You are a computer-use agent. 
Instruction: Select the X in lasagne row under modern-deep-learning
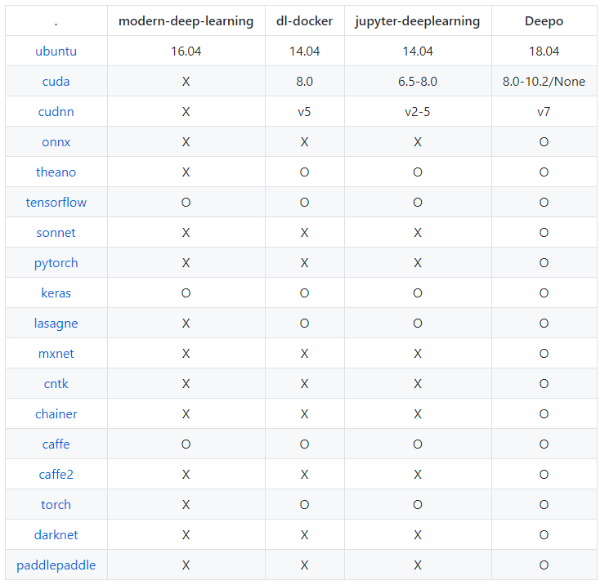coord(186,324)
